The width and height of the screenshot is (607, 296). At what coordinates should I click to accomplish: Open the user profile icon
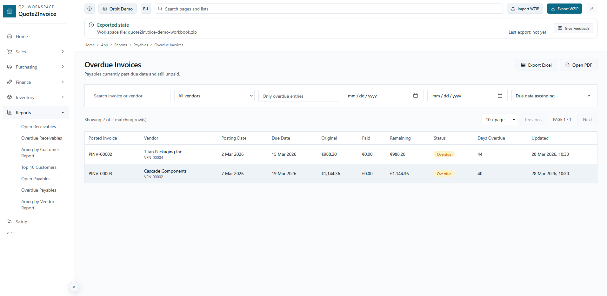591,9
